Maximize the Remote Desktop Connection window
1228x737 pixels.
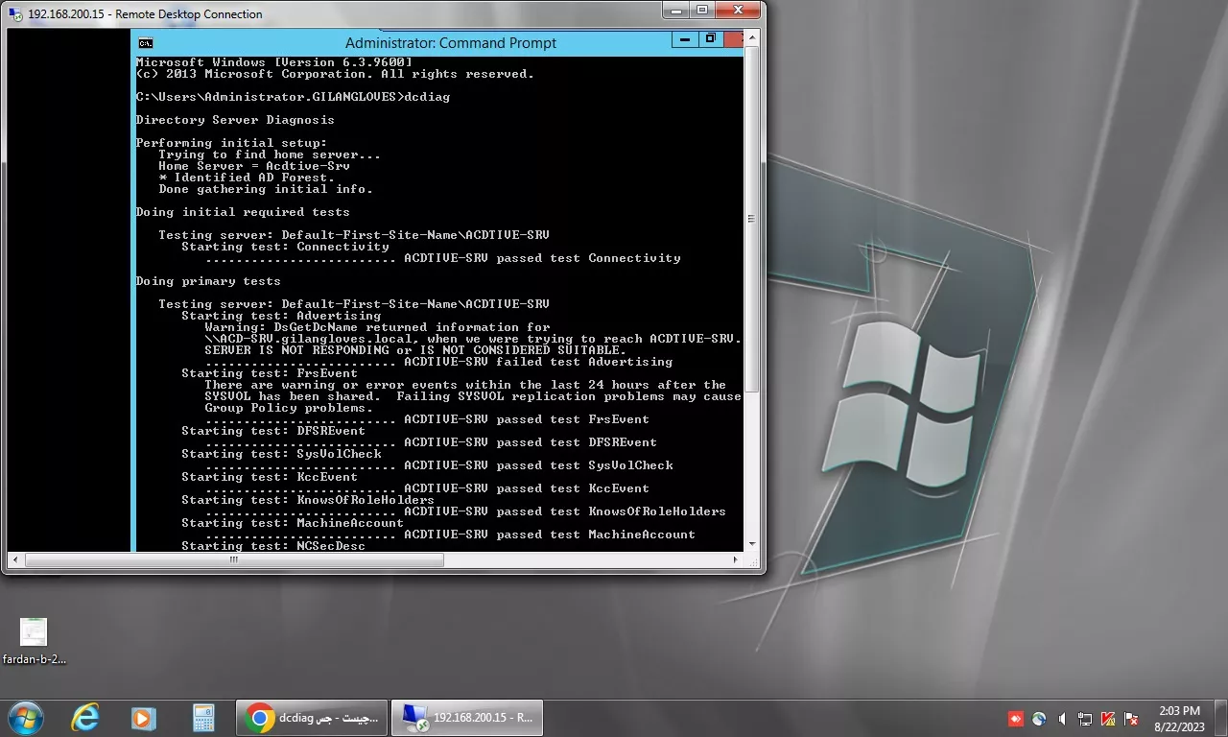click(701, 10)
